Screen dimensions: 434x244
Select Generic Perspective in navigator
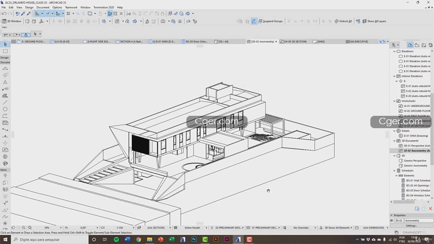click(413, 161)
